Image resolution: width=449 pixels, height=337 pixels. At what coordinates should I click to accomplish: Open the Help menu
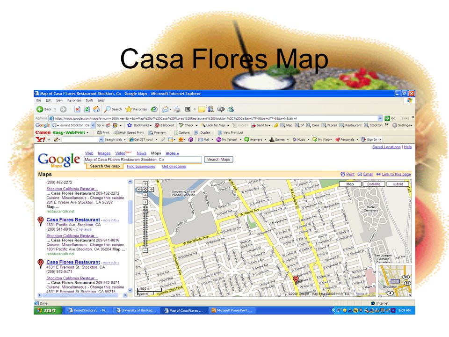(x=101, y=100)
